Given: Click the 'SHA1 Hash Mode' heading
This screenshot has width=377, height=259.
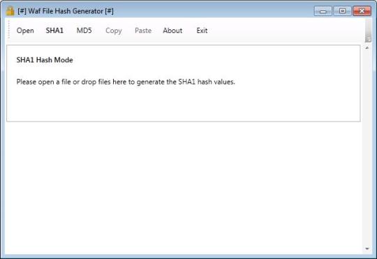Looking at the screenshot, I should coord(45,60).
